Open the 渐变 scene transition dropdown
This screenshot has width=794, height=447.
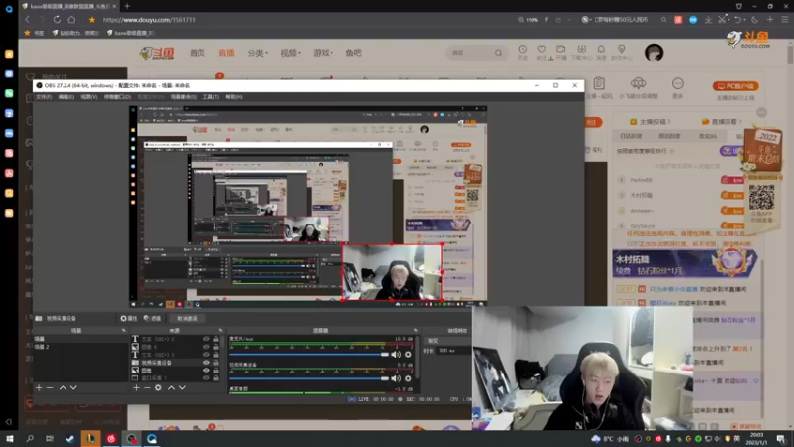point(449,341)
